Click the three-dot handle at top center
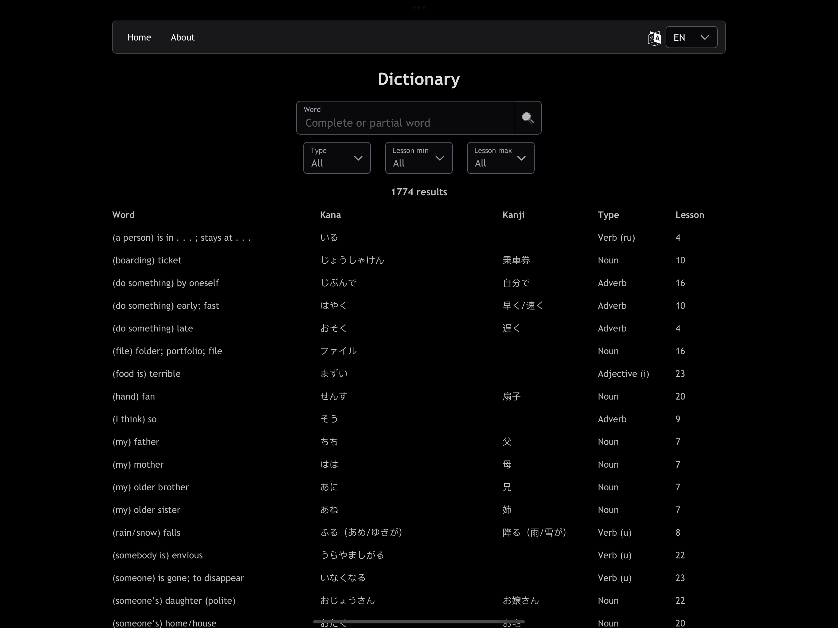Image resolution: width=838 pixels, height=628 pixels. click(419, 7)
